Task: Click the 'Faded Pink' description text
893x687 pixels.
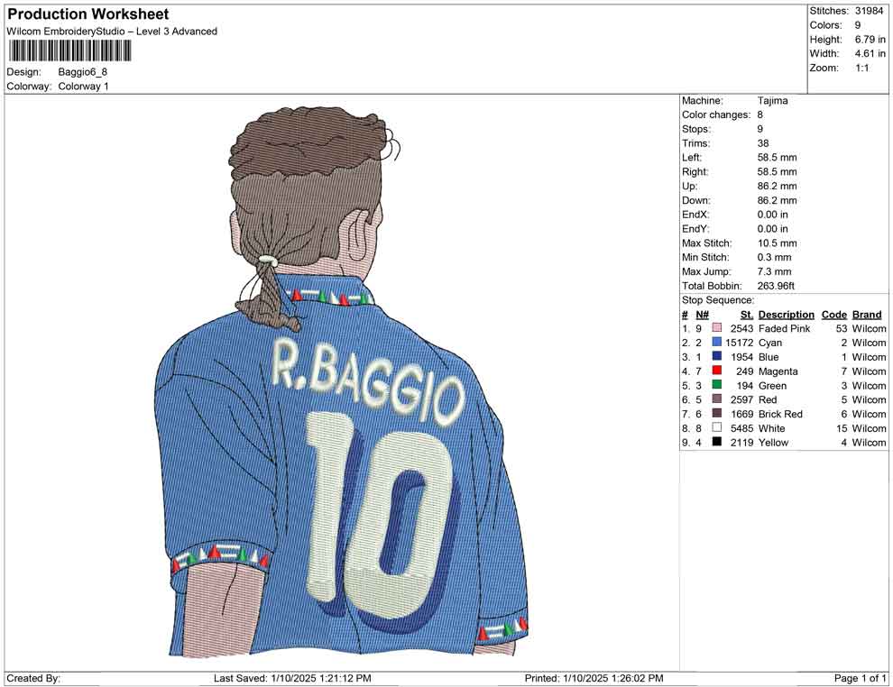Action: (x=784, y=328)
